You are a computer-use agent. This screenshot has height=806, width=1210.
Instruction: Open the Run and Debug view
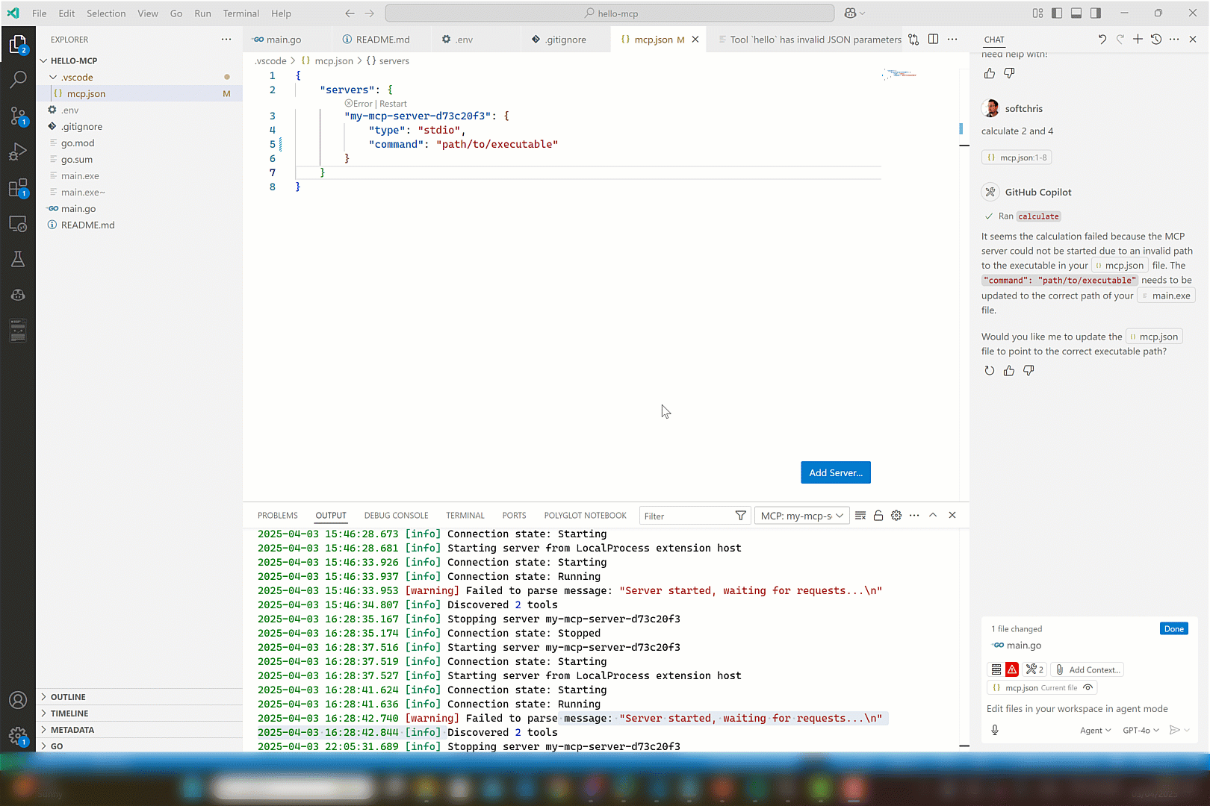18,151
